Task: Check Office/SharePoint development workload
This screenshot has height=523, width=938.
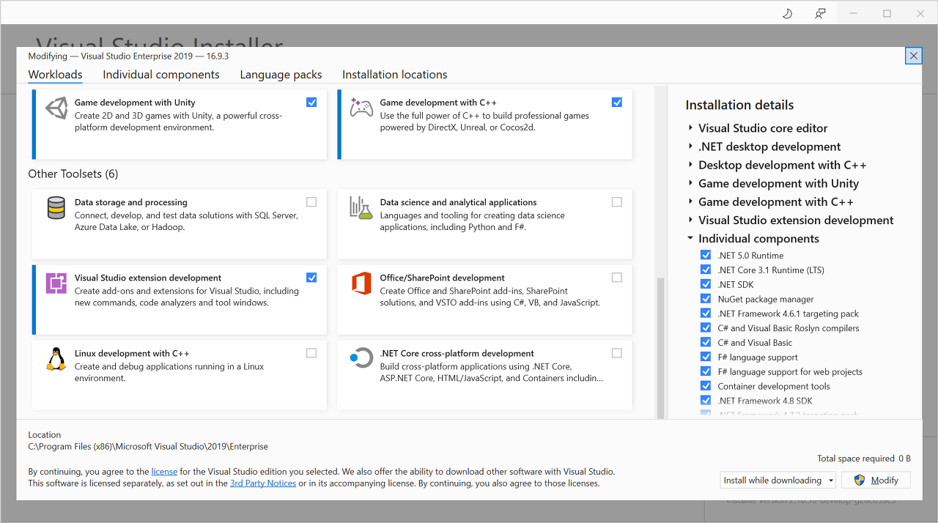Action: 616,278
